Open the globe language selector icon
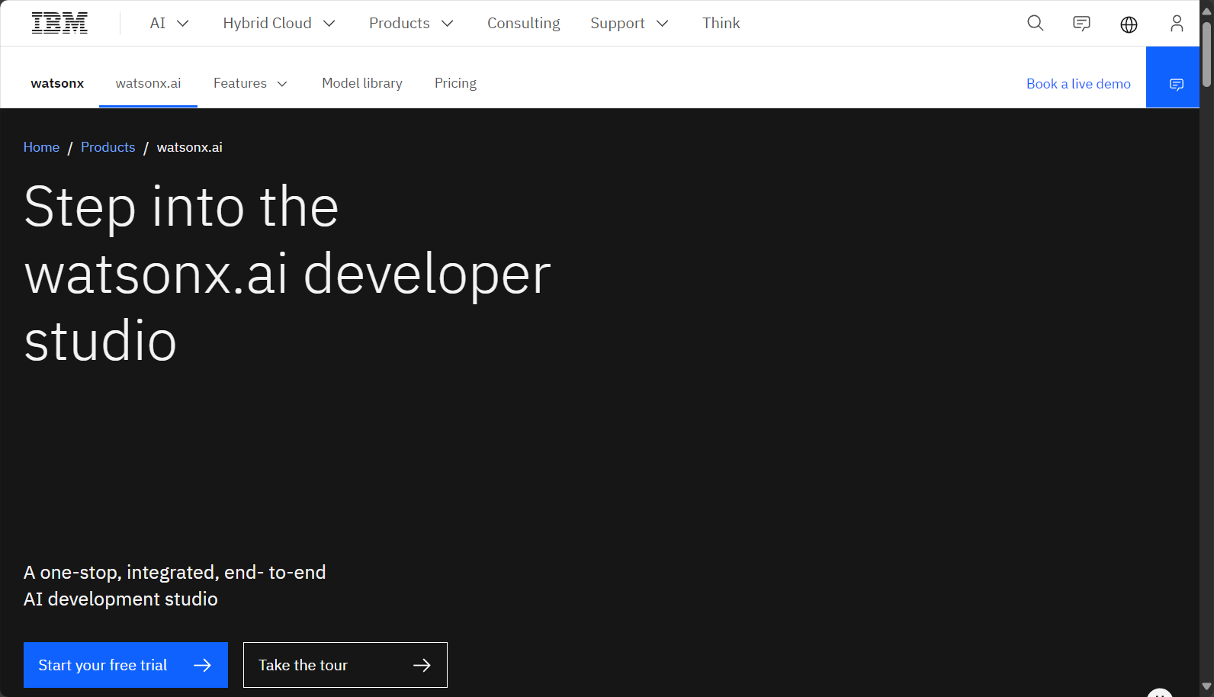The height and width of the screenshot is (697, 1214). point(1129,24)
